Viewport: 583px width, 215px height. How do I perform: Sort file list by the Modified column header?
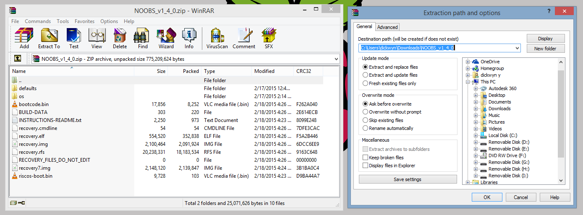[273, 71]
